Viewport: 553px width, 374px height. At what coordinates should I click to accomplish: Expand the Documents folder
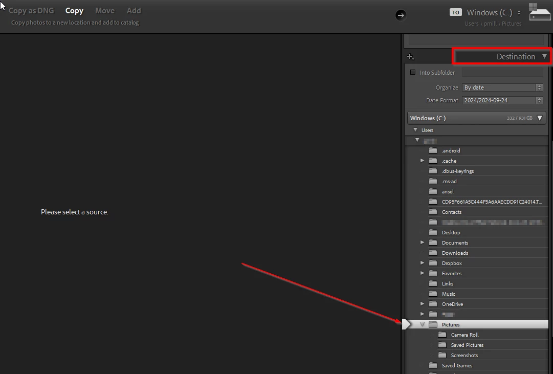click(x=422, y=243)
